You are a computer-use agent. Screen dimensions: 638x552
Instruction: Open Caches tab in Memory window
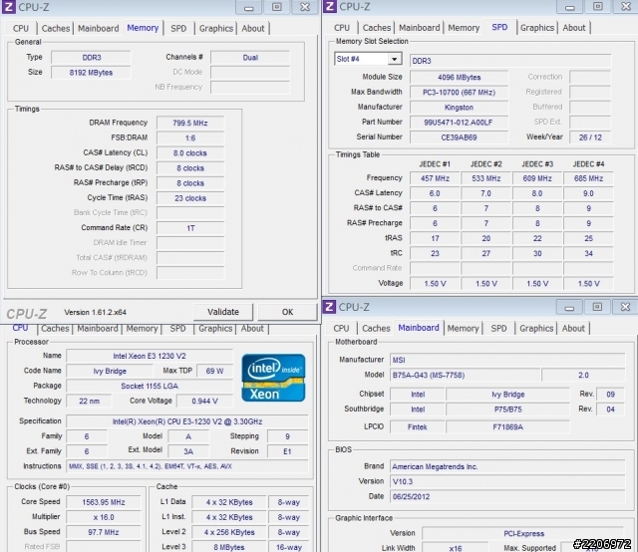(56, 29)
